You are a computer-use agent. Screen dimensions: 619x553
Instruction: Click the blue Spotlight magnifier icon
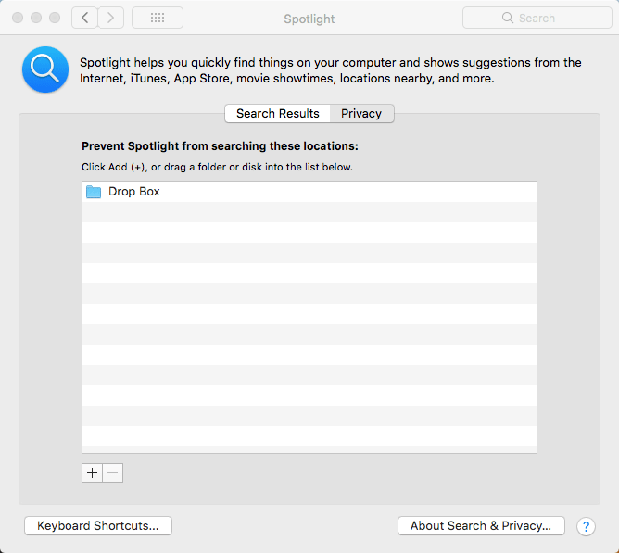tap(45, 69)
